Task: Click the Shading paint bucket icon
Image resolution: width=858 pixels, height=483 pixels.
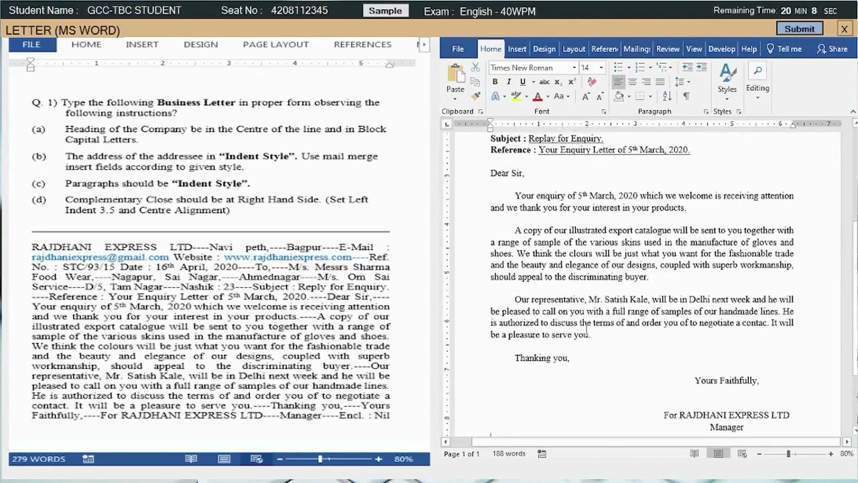Action: 619,97
